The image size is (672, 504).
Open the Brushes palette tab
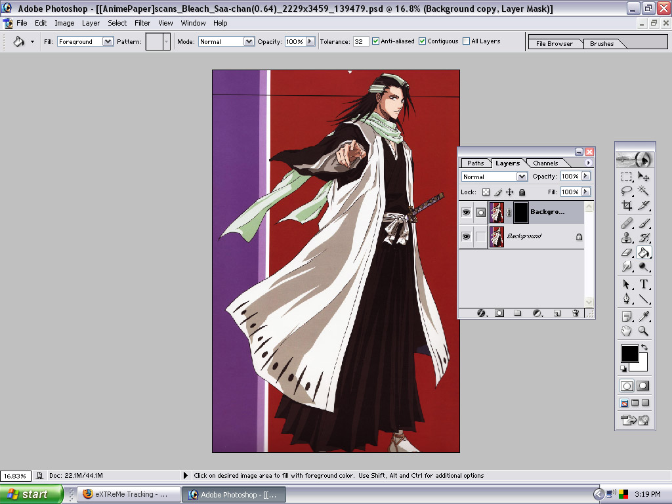[602, 44]
